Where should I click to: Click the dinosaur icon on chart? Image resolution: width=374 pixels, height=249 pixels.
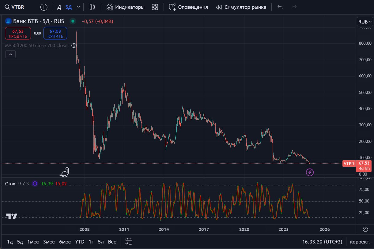(x=64, y=172)
